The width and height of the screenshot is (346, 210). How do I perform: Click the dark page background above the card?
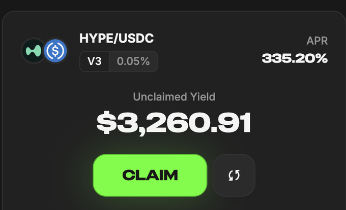pyautogui.click(x=173, y=5)
